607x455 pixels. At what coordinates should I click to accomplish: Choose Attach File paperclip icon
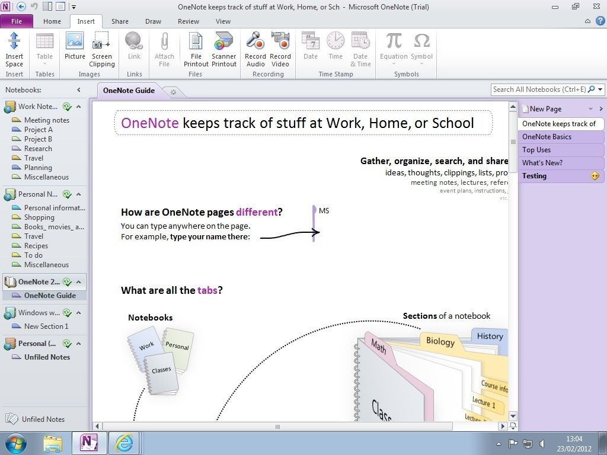click(x=164, y=50)
